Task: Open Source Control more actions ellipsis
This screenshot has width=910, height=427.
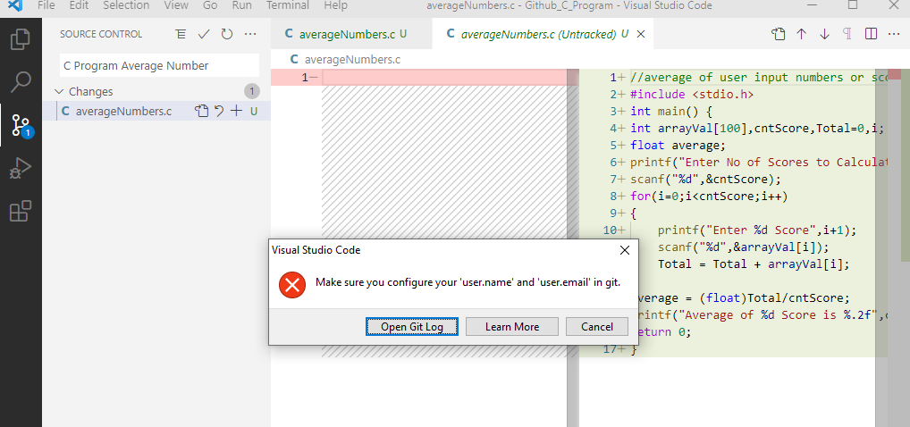Action: coord(250,34)
